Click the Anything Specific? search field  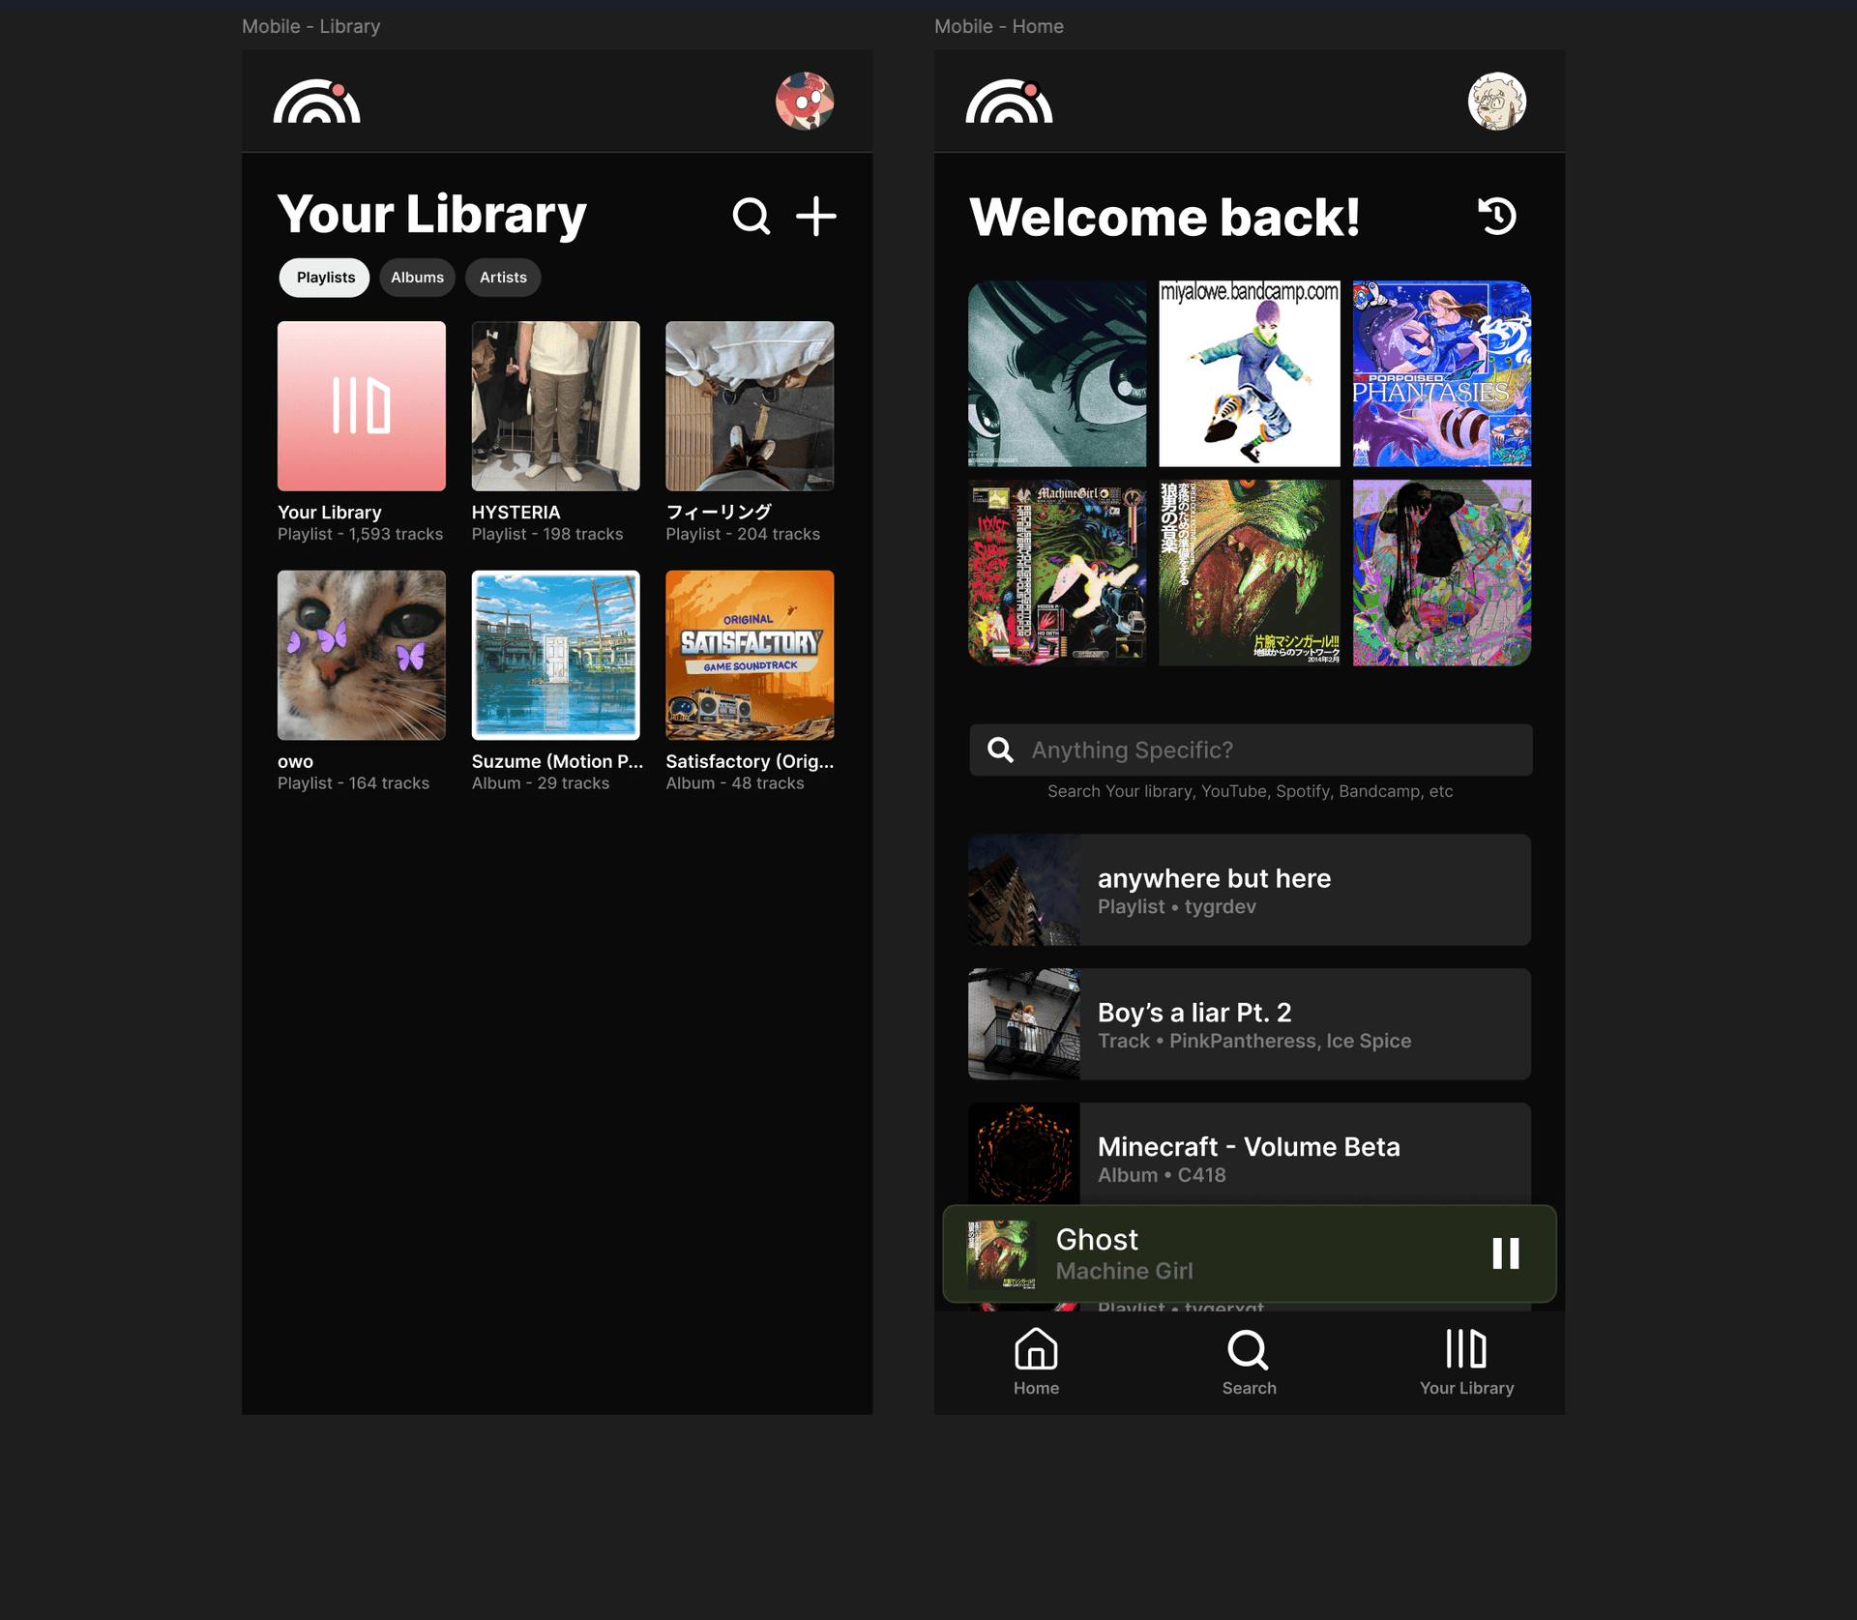tap(1251, 750)
